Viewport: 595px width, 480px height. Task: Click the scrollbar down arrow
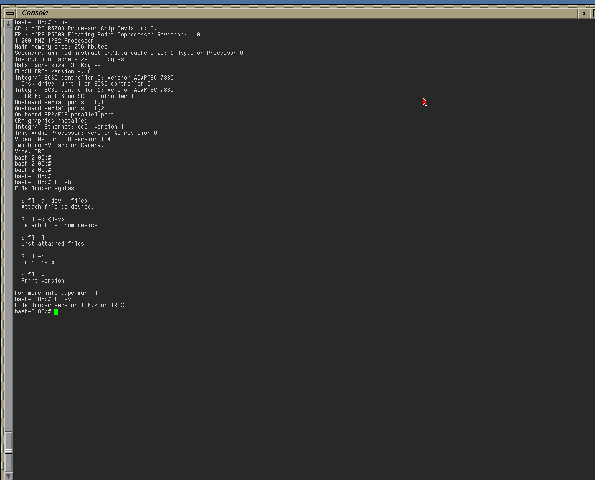[9, 476]
